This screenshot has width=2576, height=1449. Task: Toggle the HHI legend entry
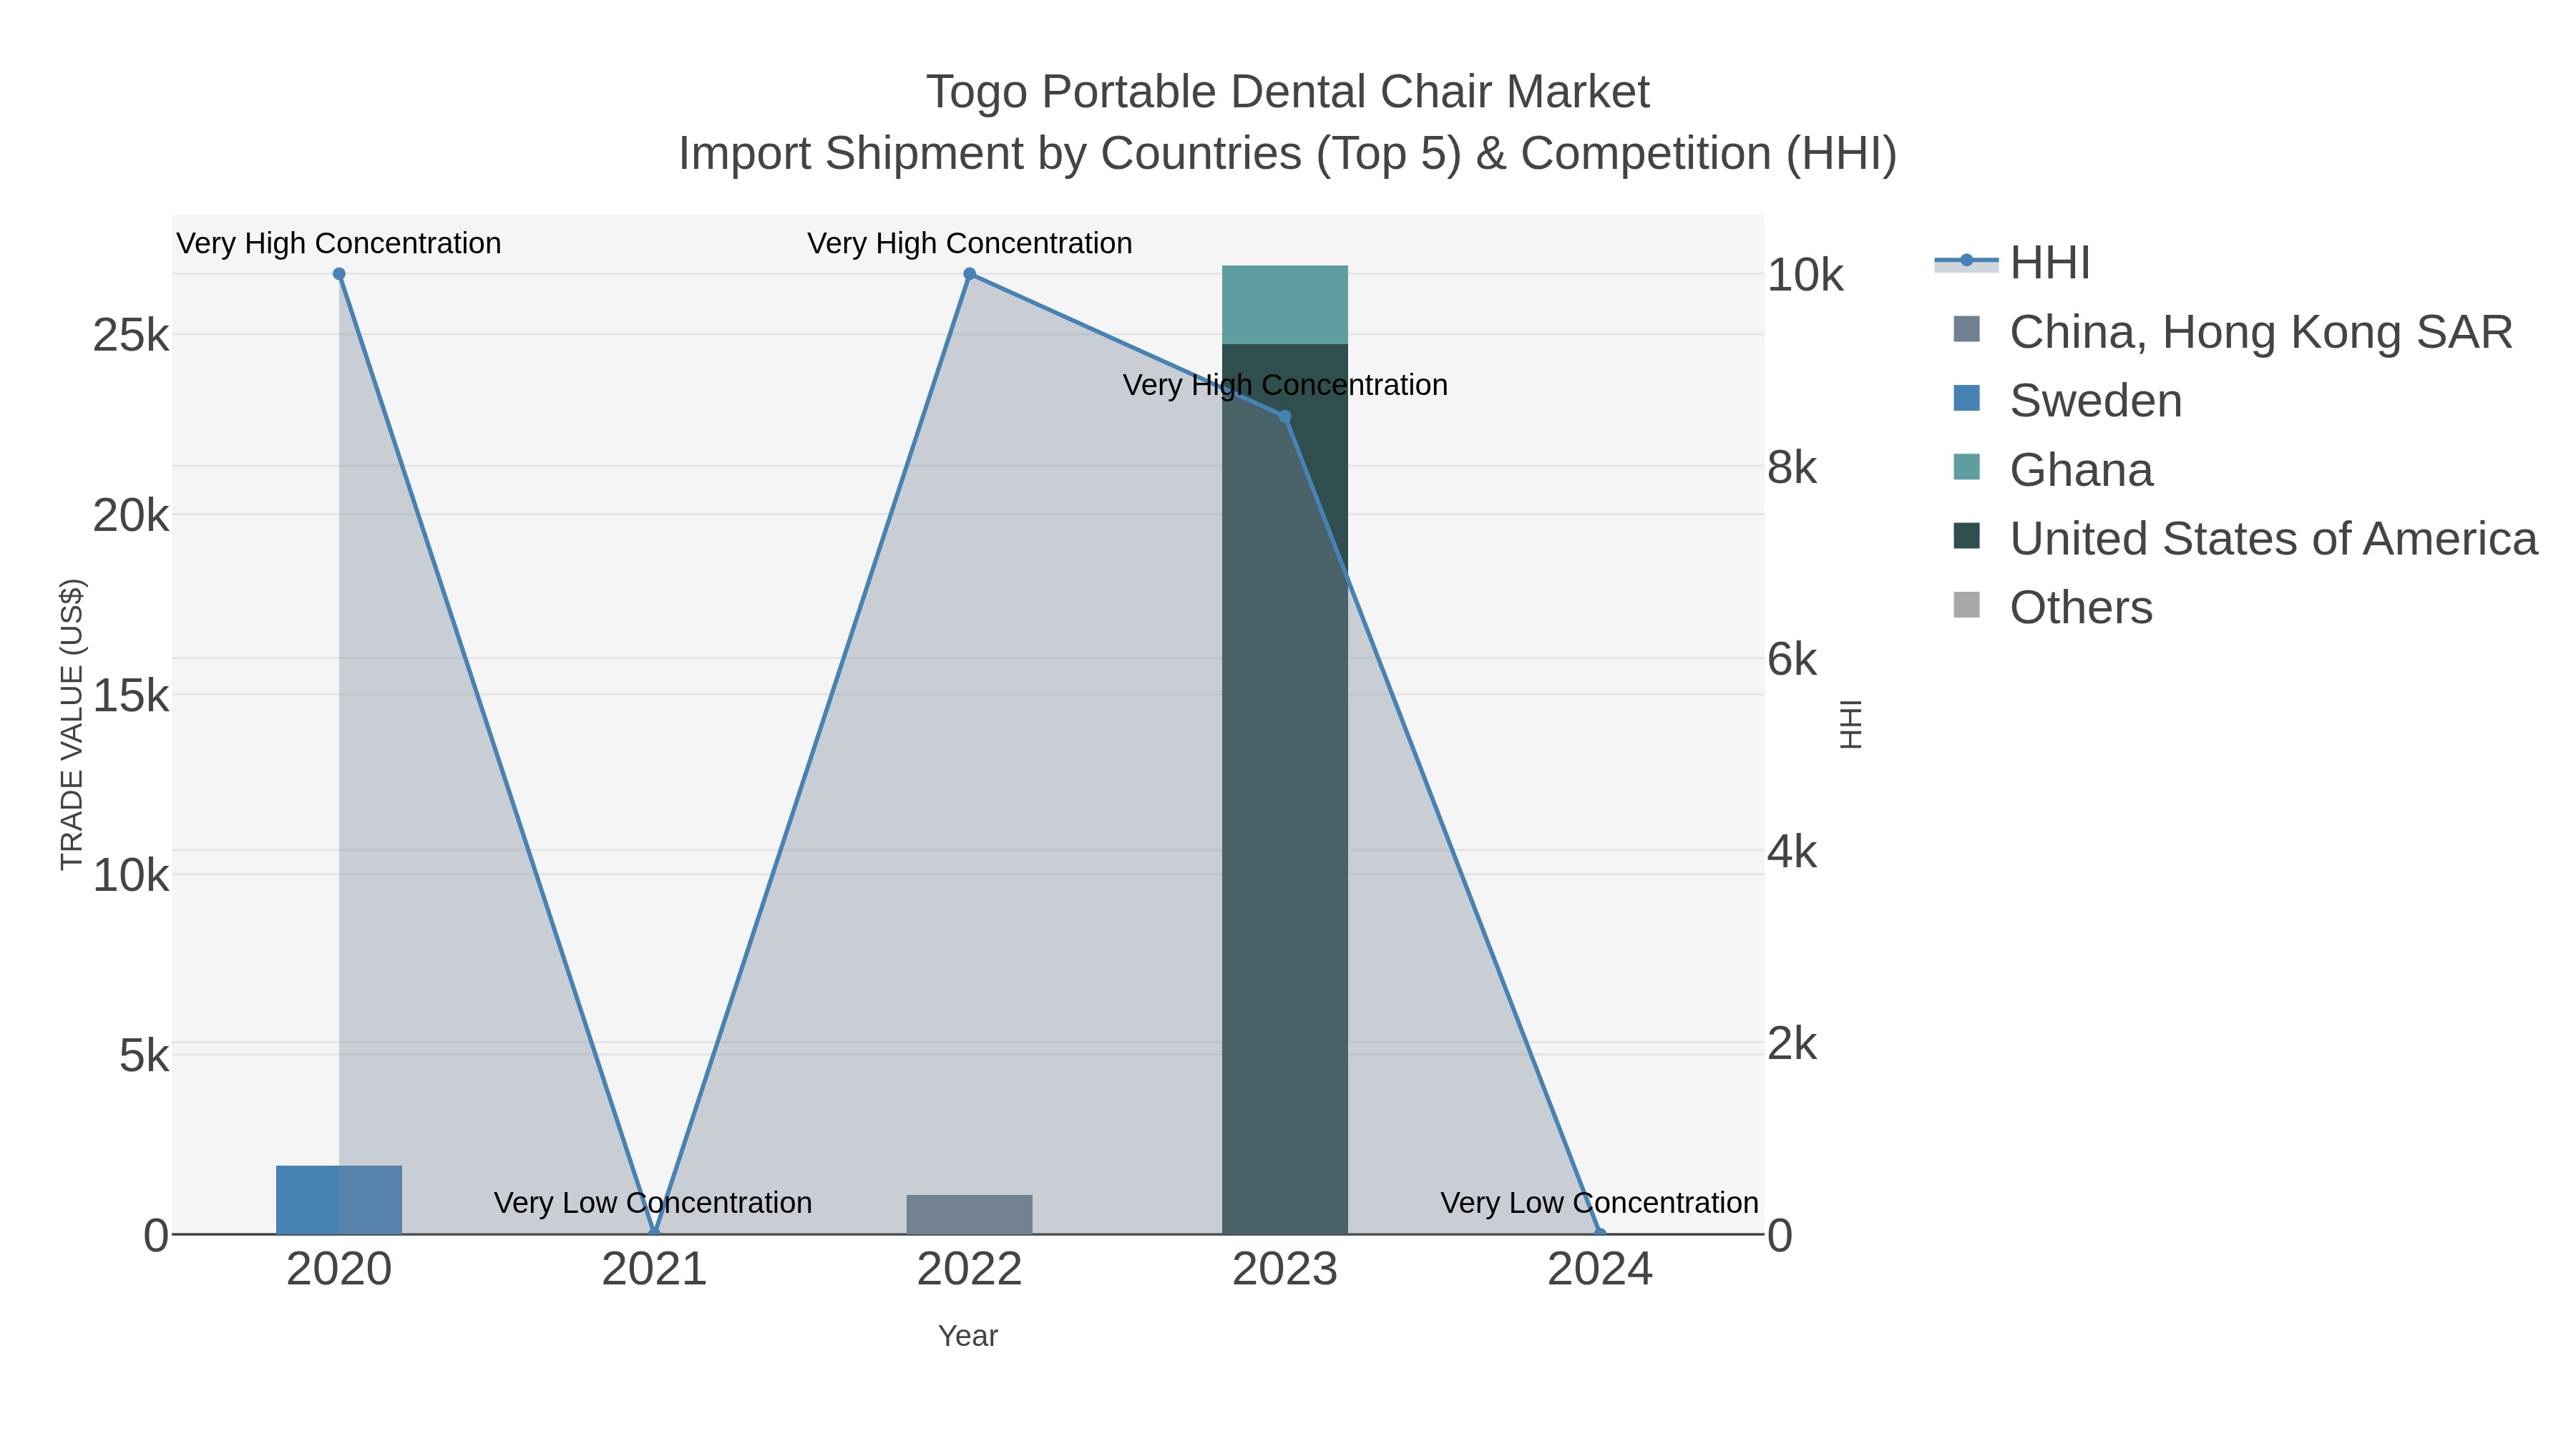[2012, 263]
